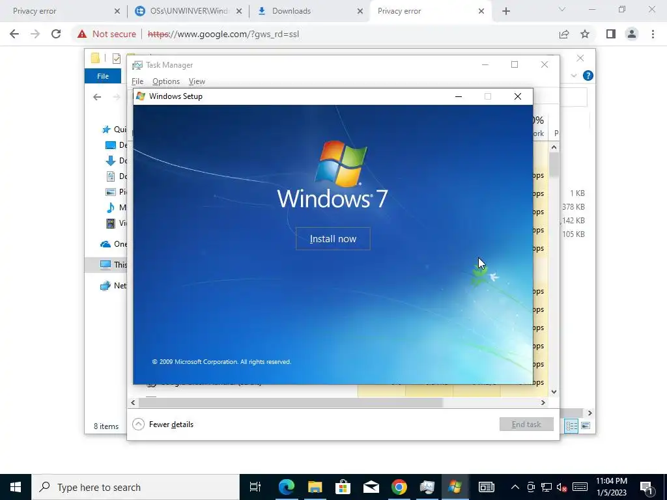
Task: Click Task Manager horizontal scroll right arrow
Action: (543, 402)
